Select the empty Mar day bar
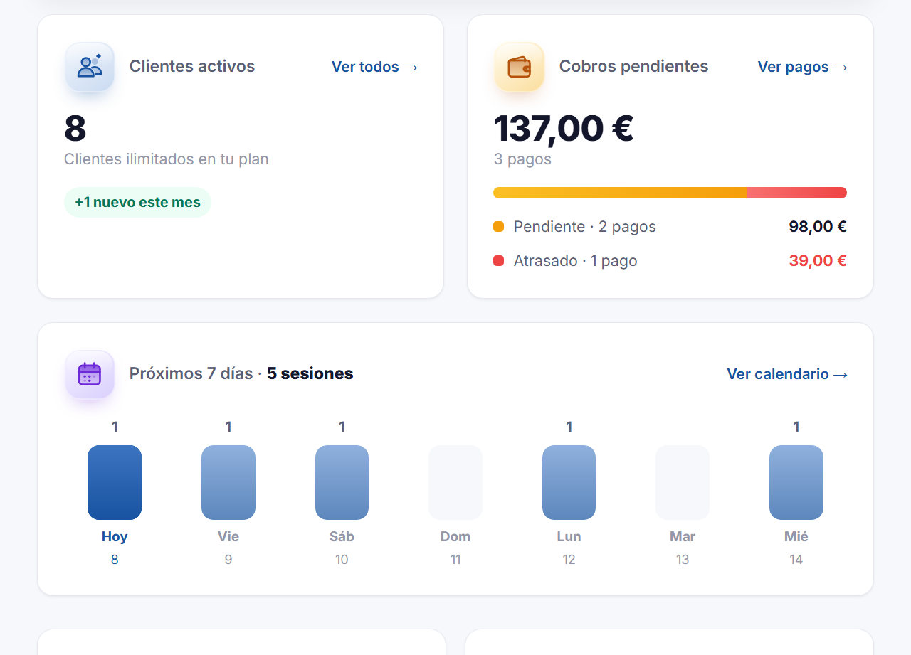This screenshot has height=655, width=911. point(683,482)
